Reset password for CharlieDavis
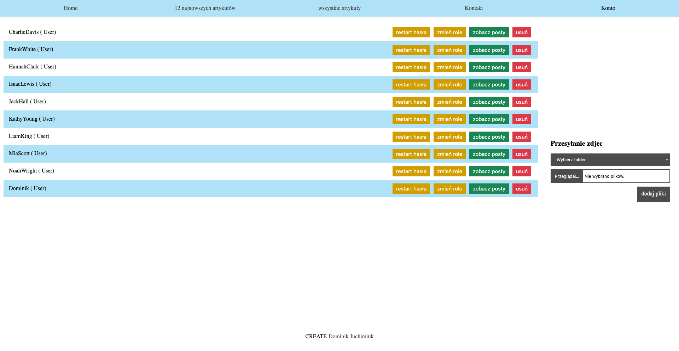Screen dimensions: 679x351 click(411, 32)
